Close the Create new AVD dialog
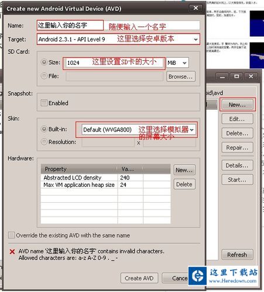The image size is (264, 292). [x=196, y=8]
